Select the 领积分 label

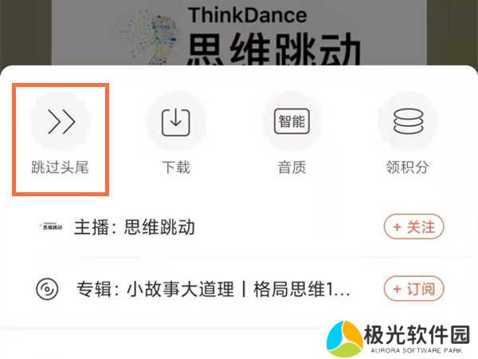pos(408,168)
